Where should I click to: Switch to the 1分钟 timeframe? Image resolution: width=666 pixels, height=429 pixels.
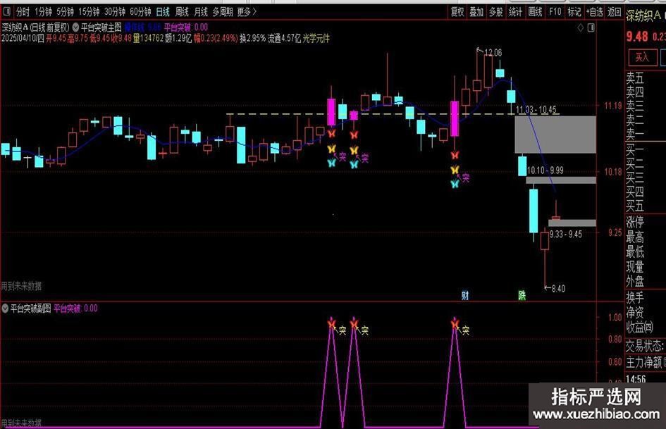43,12
